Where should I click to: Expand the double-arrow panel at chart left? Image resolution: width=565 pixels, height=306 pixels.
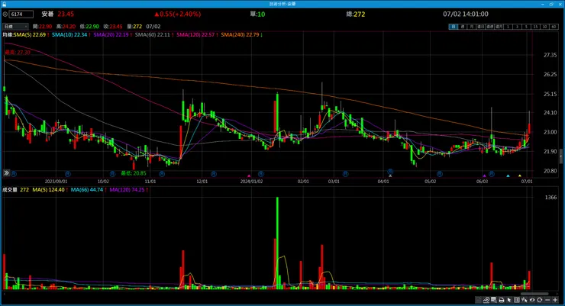(6, 173)
